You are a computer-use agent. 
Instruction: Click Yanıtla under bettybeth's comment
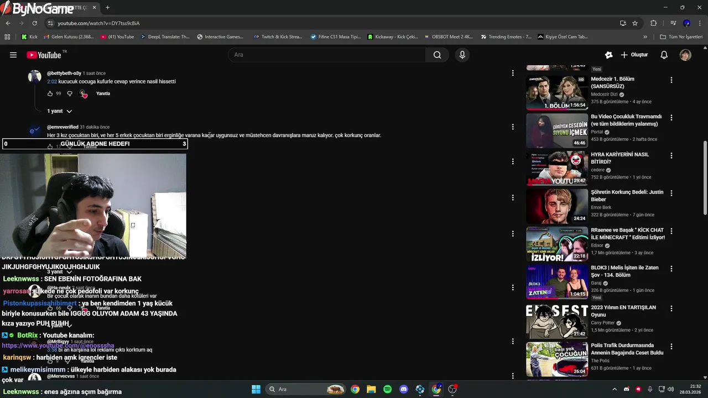[103, 94]
